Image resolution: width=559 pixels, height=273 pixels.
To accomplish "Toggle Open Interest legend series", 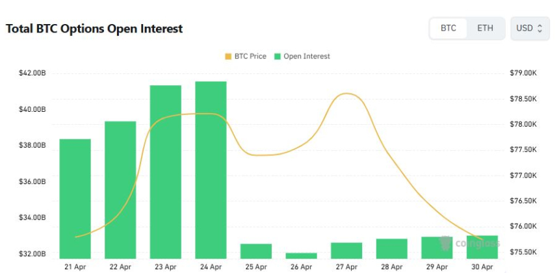I will pos(307,57).
